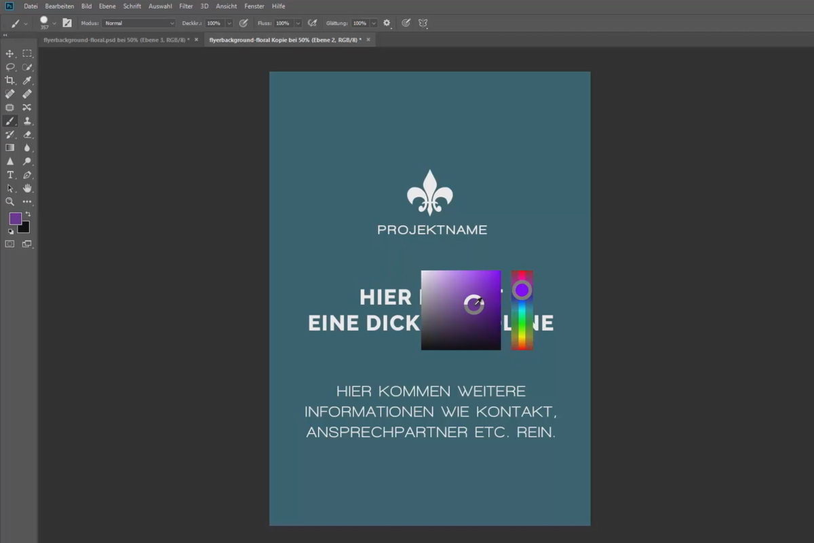
Task: Click the Deckkraft 100% input field
Action: point(215,23)
